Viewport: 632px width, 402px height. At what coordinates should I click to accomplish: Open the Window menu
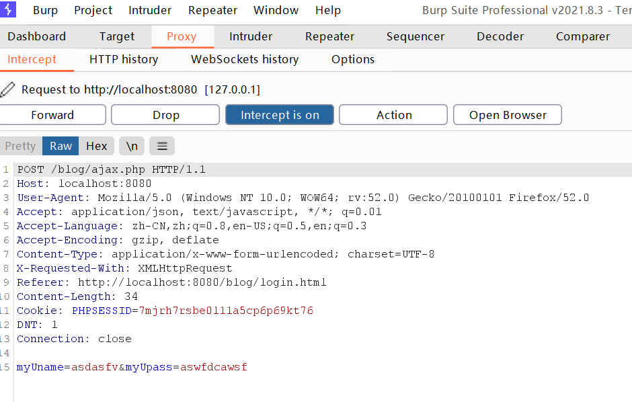click(x=276, y=10)
